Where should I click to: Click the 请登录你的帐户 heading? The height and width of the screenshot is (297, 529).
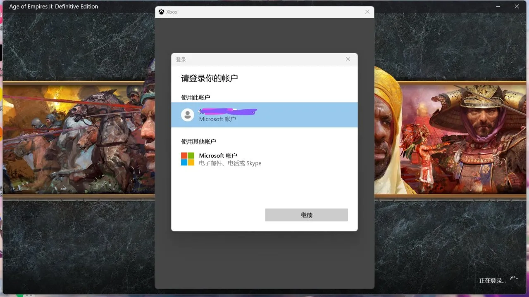click(210, 78)
